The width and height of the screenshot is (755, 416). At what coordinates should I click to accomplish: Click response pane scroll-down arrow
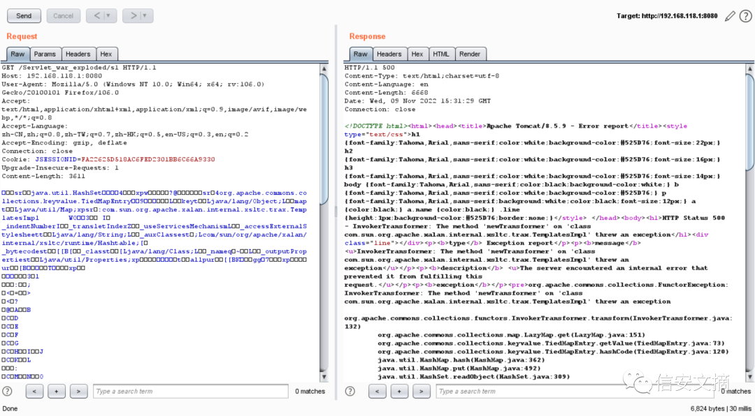[749, 377]
